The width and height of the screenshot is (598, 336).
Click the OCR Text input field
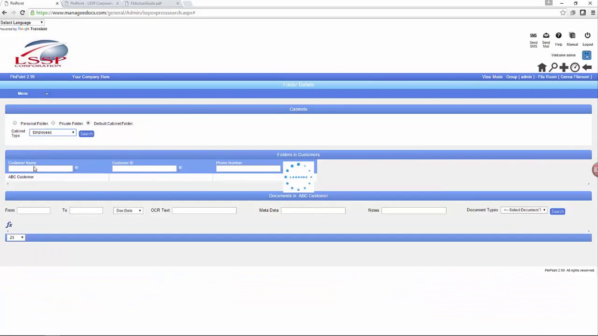pyautogui.click(x=204, y=210)
